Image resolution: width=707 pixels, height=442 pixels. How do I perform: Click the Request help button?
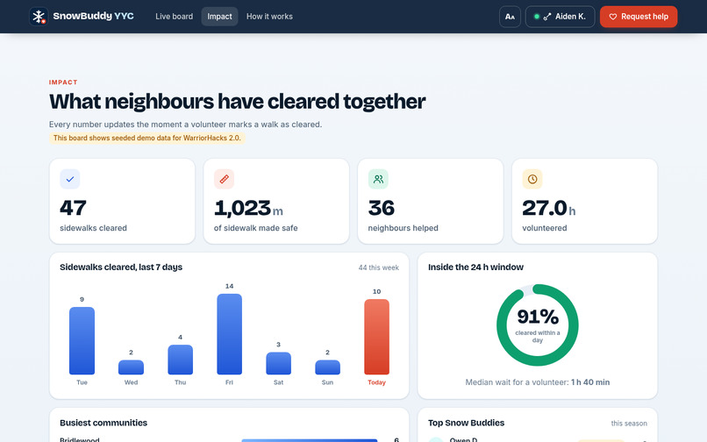(639, 17)
